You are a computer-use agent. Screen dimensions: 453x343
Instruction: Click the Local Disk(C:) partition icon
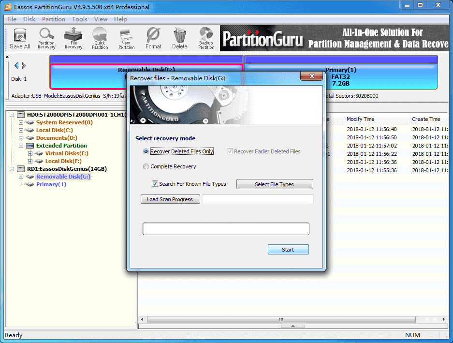(30, 130)
